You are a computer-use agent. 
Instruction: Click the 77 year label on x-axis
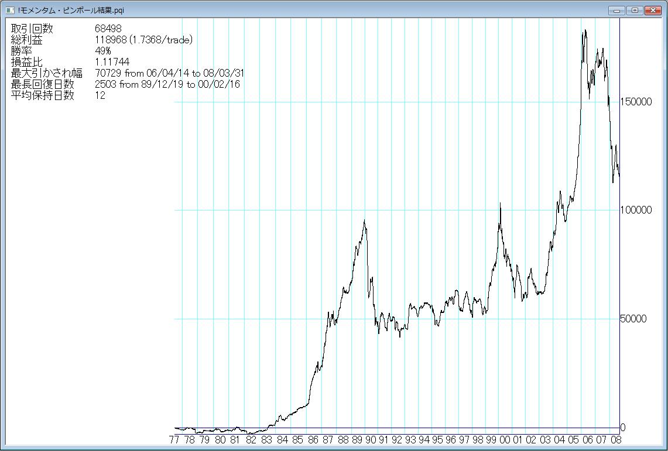coord(174,440)
